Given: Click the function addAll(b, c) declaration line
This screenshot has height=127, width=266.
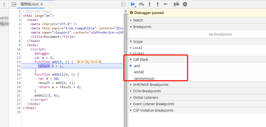Looking at the screenshot, I should 57,74.
